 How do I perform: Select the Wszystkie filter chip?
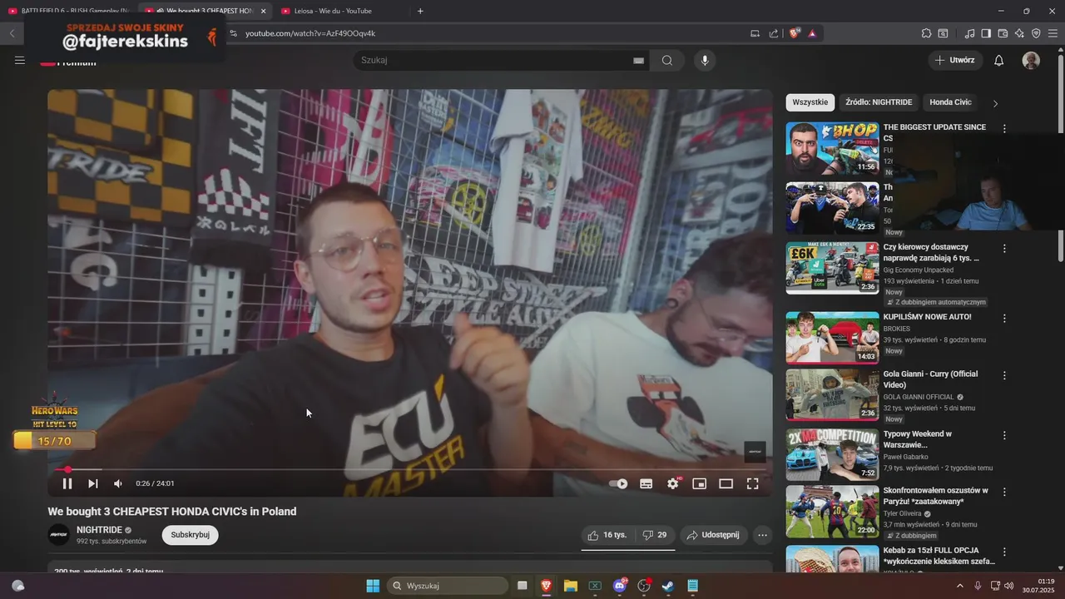point(810,102)
